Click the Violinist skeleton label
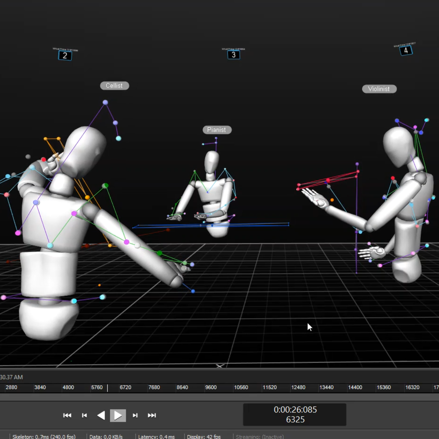 tap(379, 89)
